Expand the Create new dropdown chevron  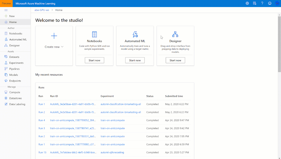pos(62,47)
